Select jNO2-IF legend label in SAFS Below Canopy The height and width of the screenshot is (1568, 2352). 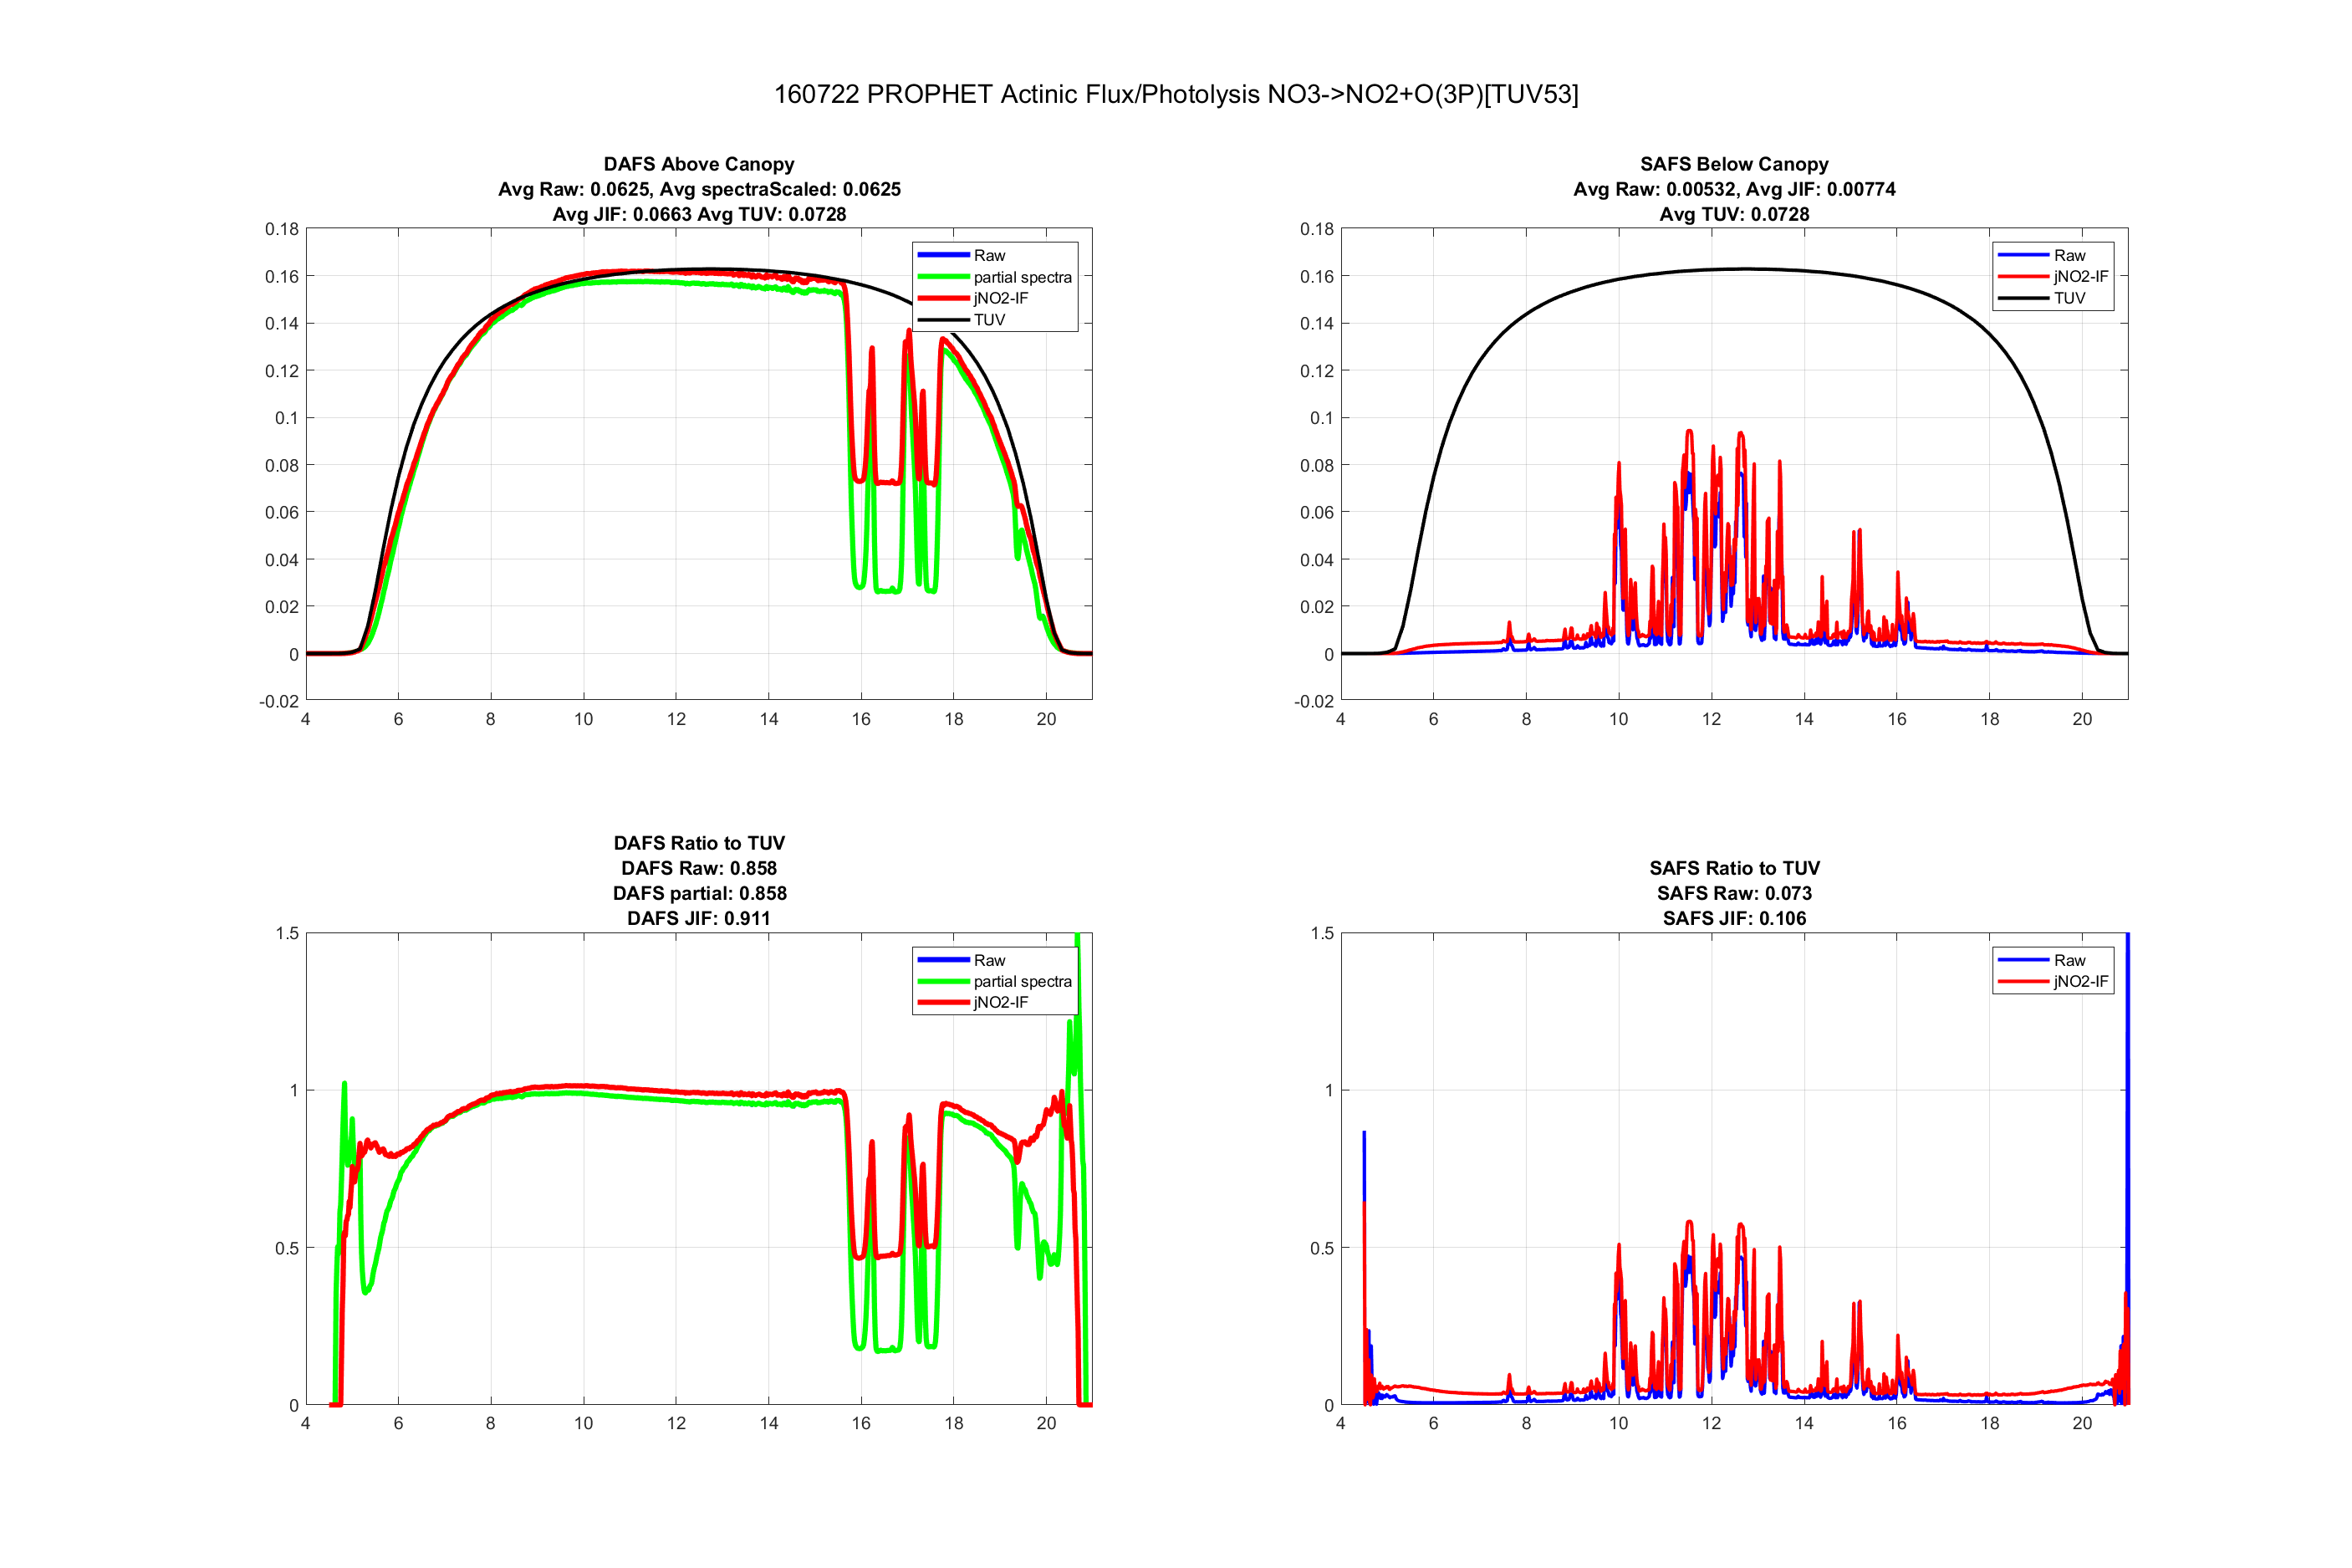[x=2079, y=277]
